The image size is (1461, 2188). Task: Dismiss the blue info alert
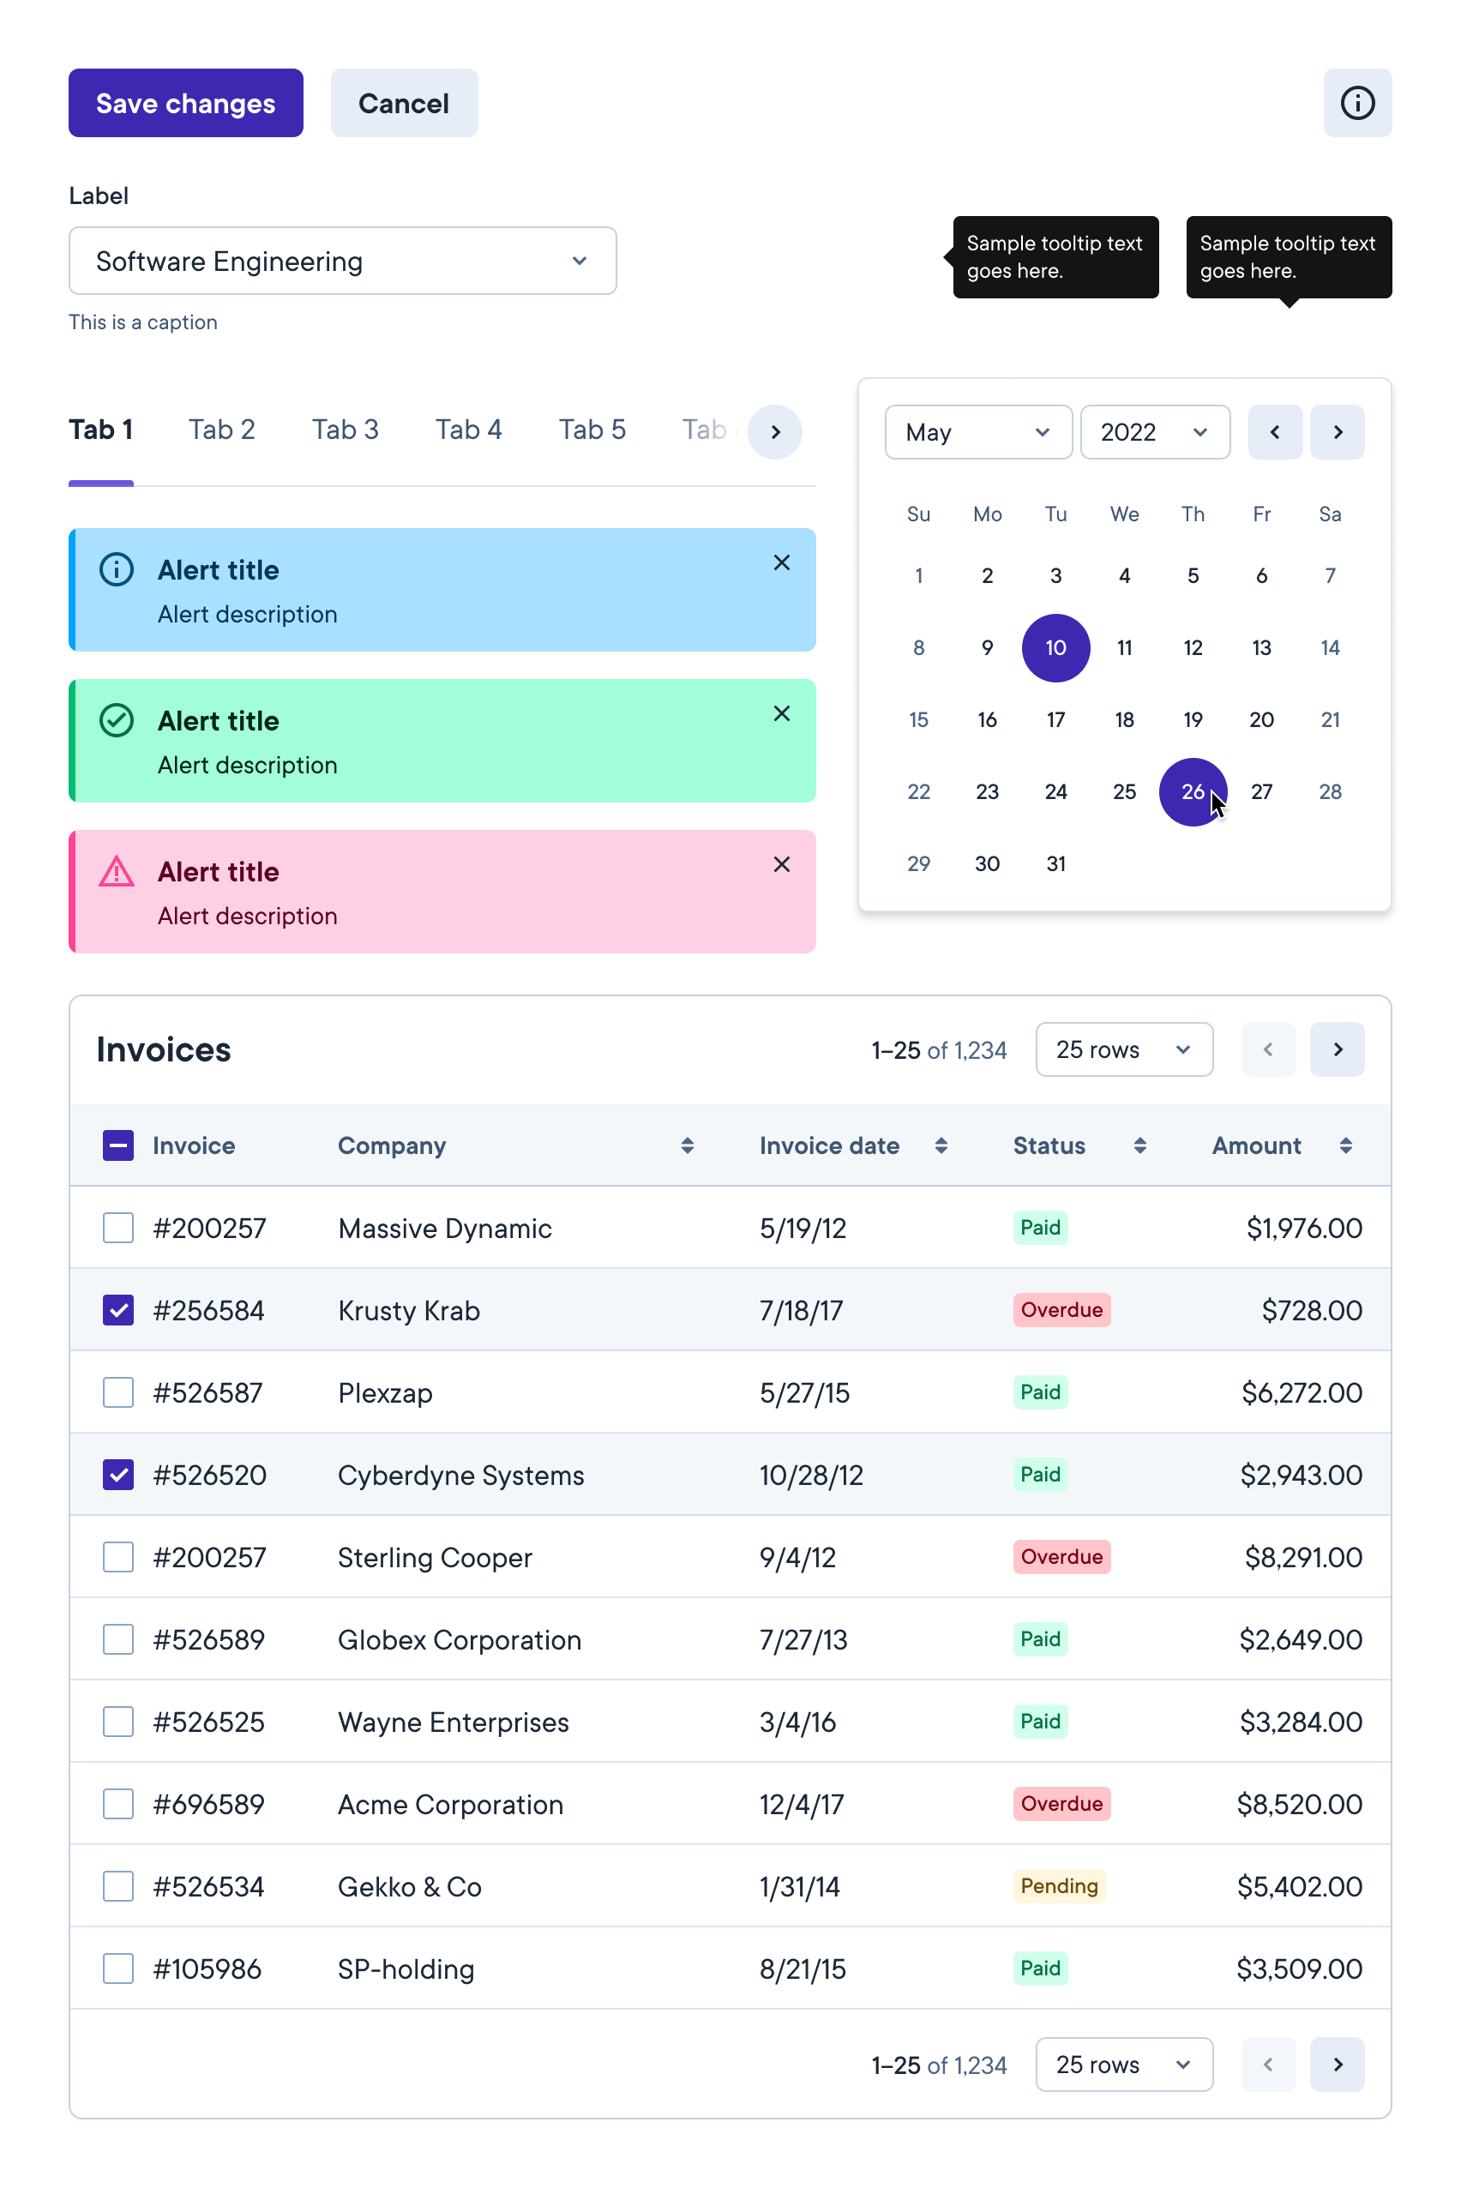tap(781, 562)
